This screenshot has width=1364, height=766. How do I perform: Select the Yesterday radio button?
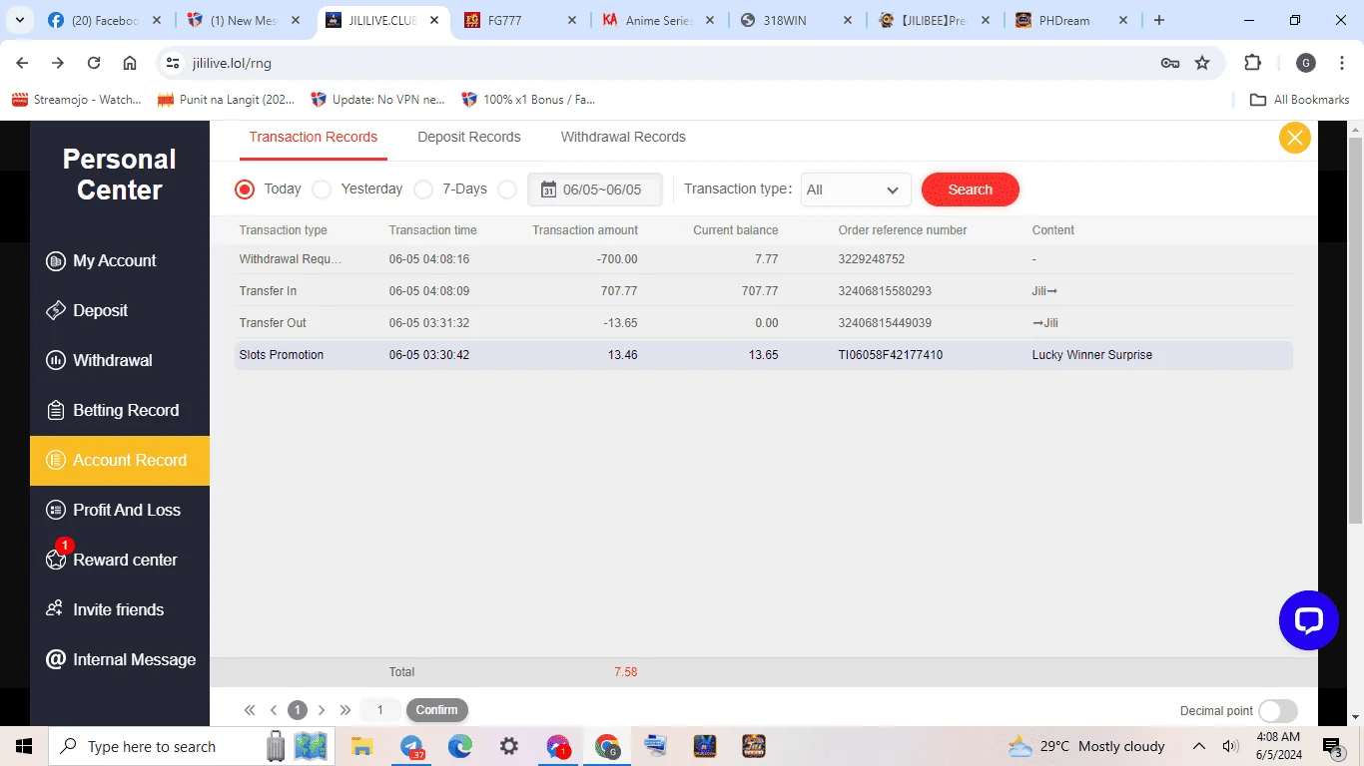pyautogui.click(x=322, y=190)
